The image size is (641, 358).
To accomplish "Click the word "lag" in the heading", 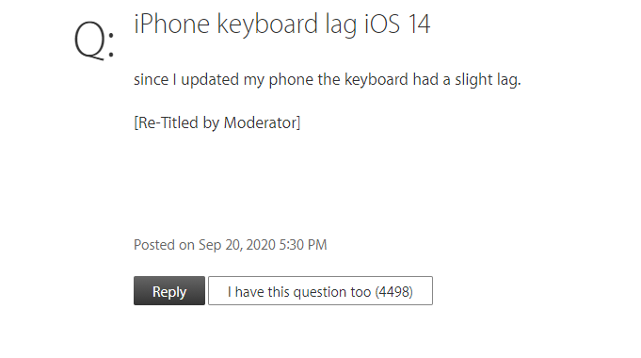I will 341,24.
